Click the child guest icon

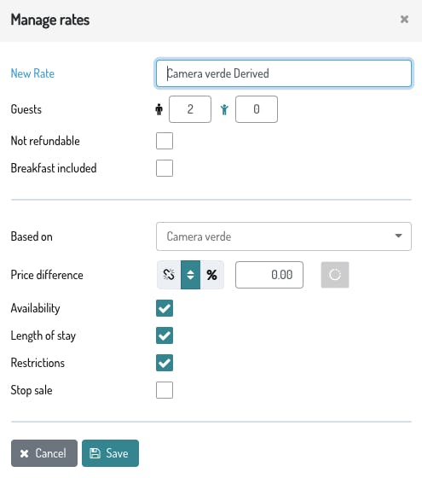click(x=224, y=109)
